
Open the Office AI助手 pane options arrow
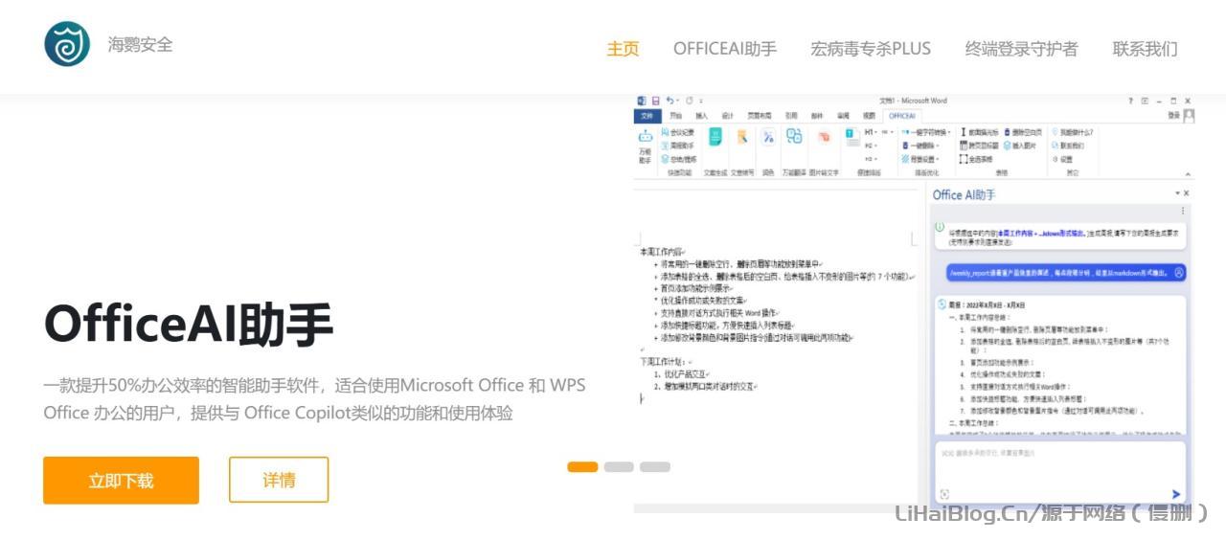click(1177, 193)
